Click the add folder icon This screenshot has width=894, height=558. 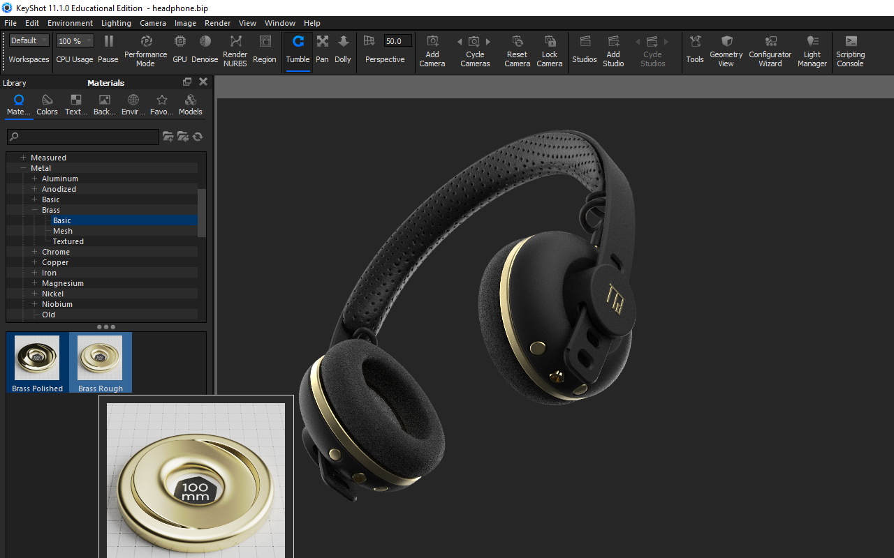(168, 137)
